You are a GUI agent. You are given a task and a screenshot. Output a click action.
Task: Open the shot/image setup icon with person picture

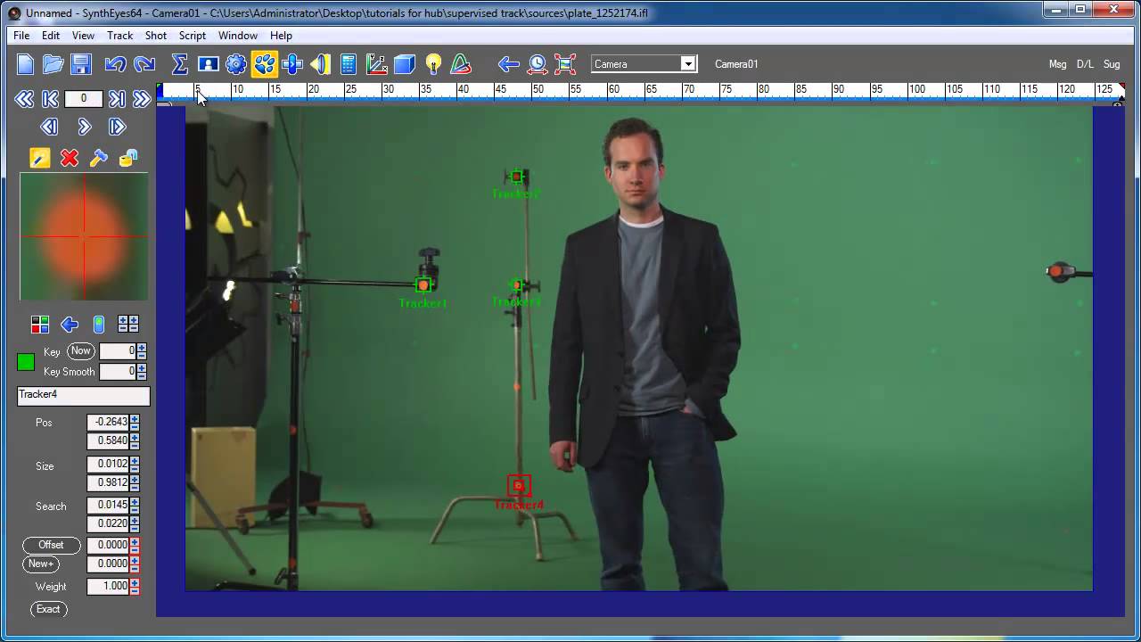click(x=209, y=64)
